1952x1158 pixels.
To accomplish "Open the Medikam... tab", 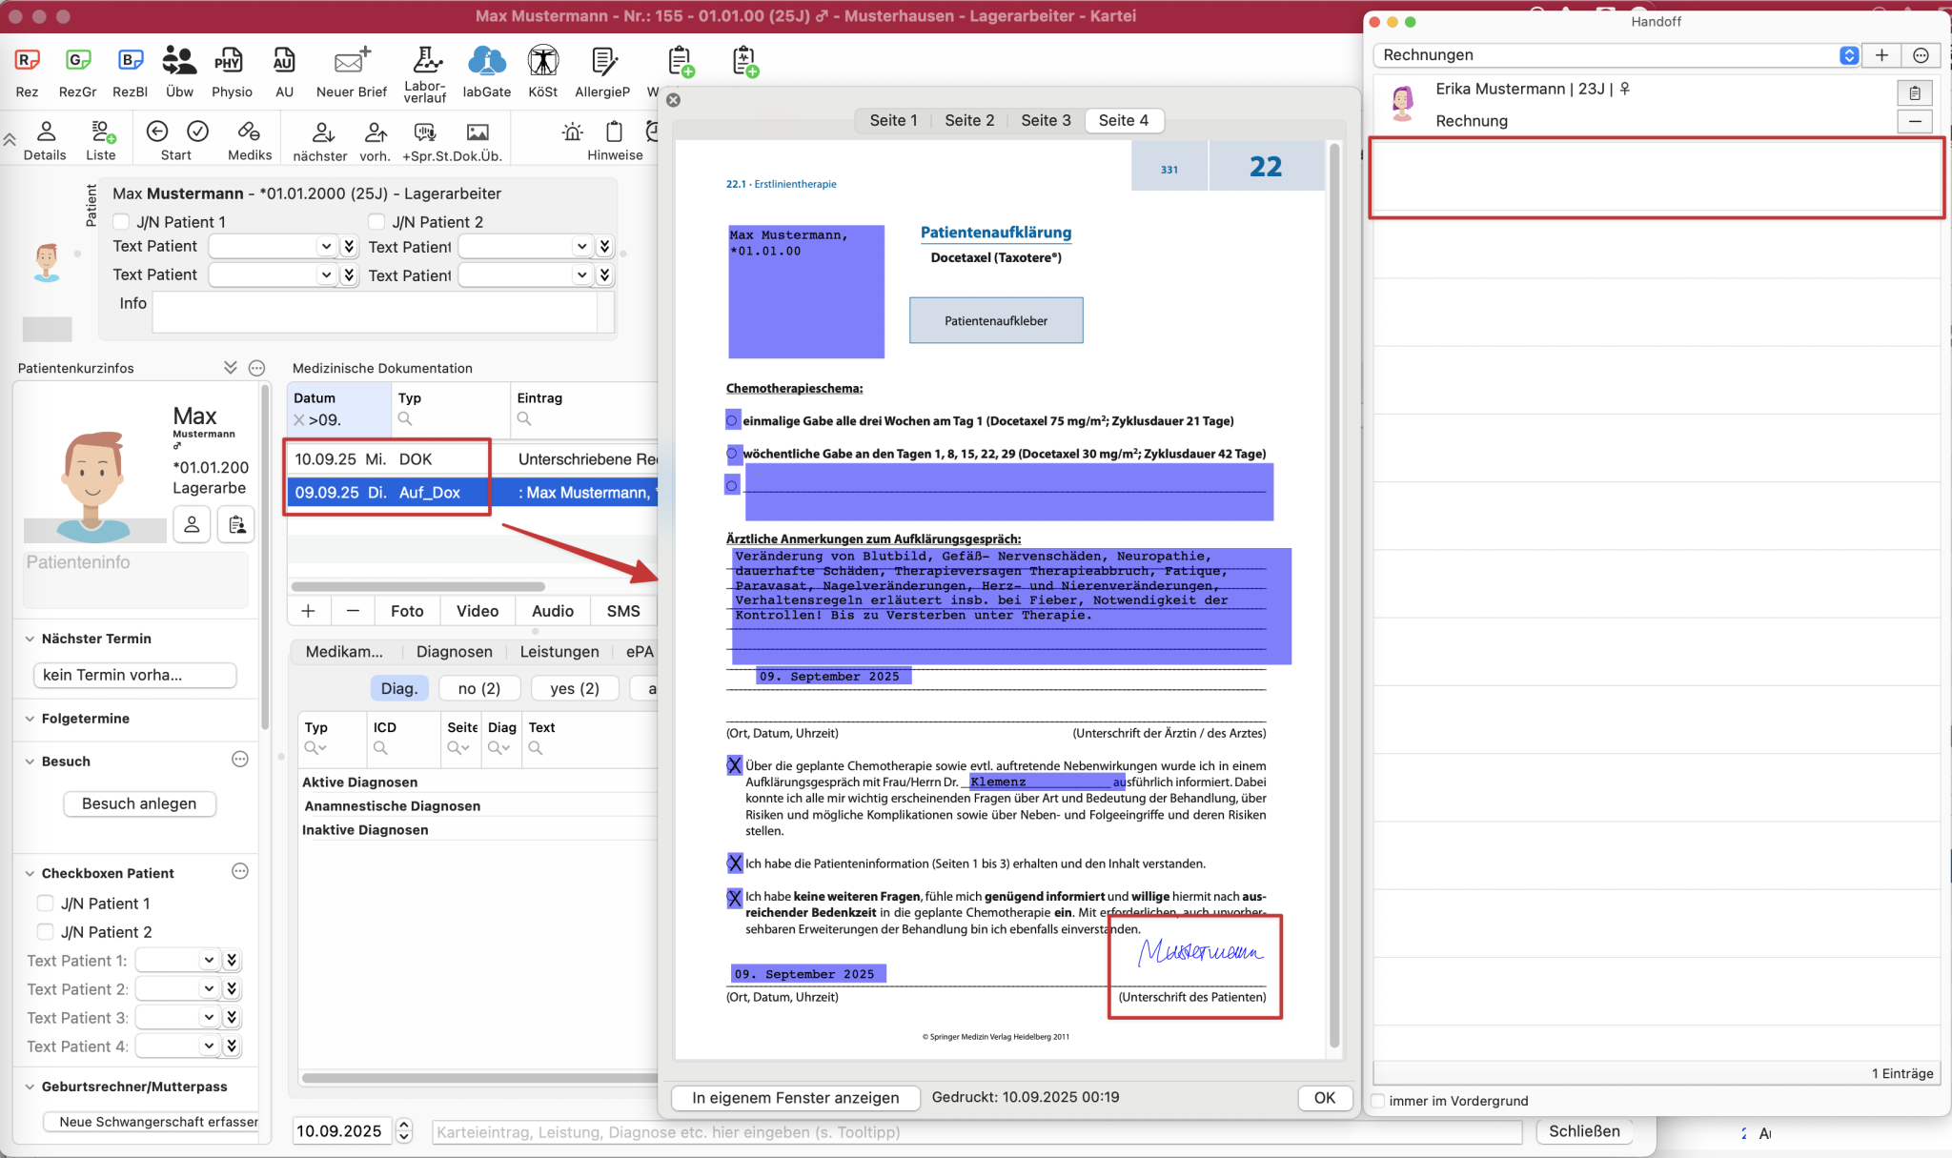I will point(344,652).
